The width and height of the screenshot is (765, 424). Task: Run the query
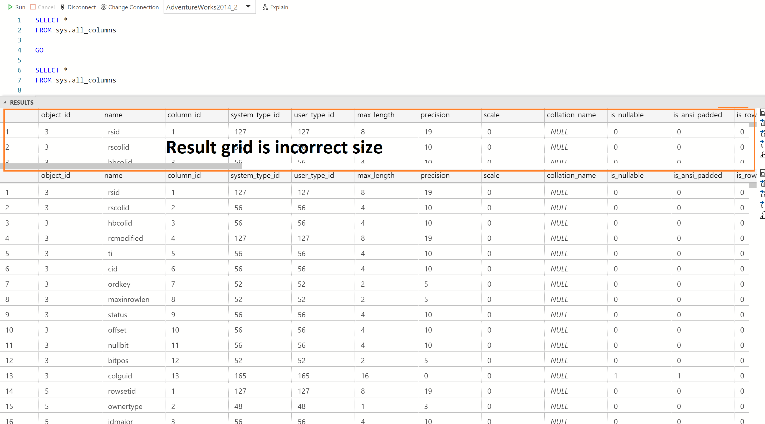coord(17,7)
